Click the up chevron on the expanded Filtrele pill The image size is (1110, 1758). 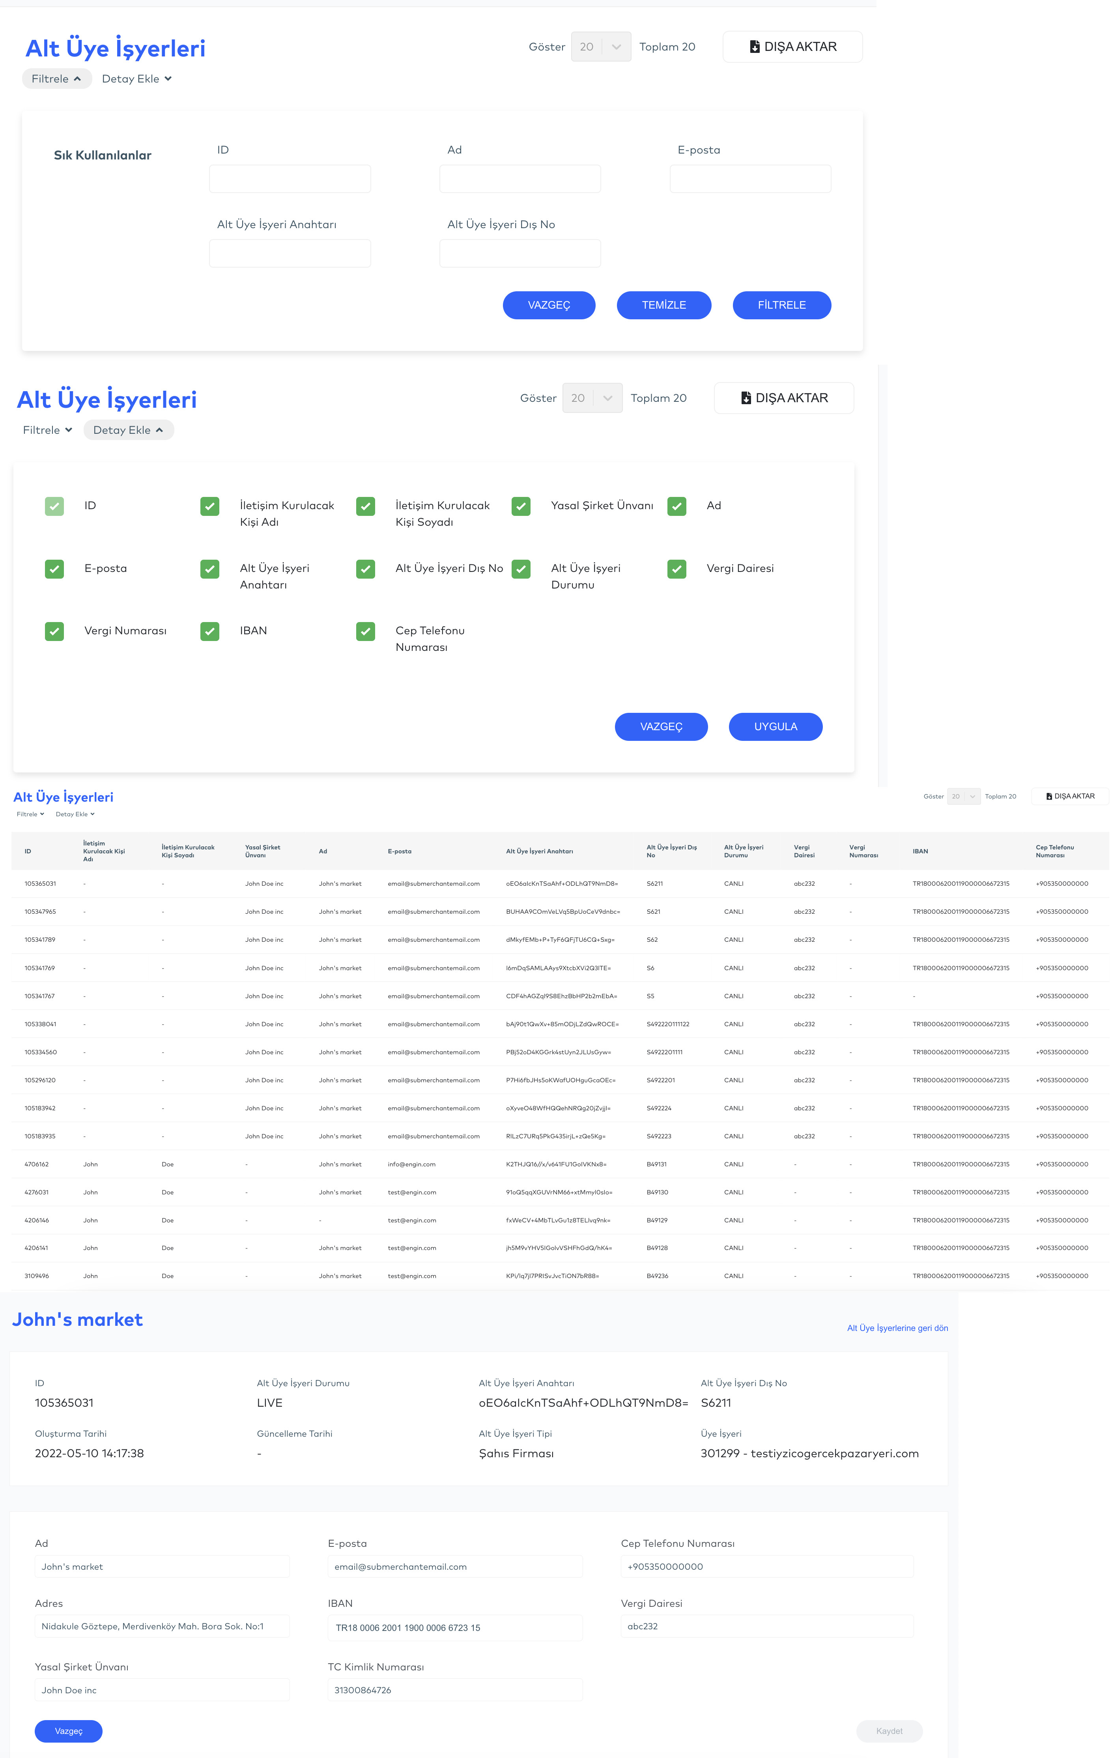coord(77,79)
